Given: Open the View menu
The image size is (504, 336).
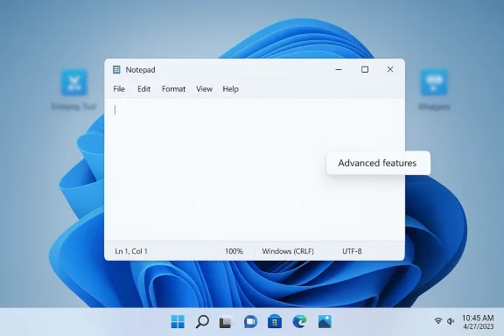Looking at the screenshot, I should (x=204, y=89).
